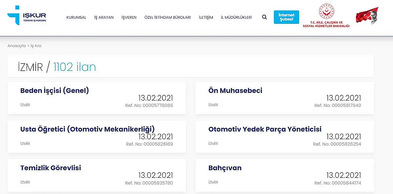Open the İŞ ARAYAN menu
The image size is (393, 194).
point(104,18)
